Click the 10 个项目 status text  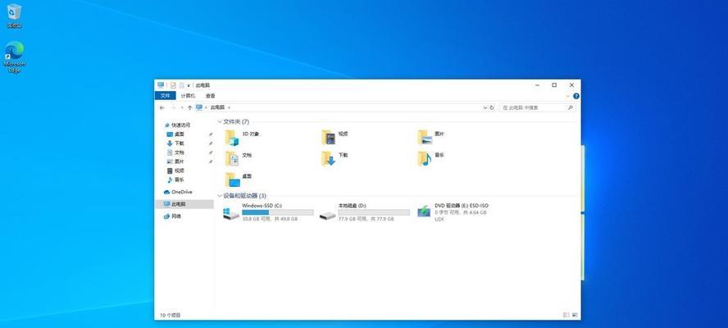(x=171, y=315)
